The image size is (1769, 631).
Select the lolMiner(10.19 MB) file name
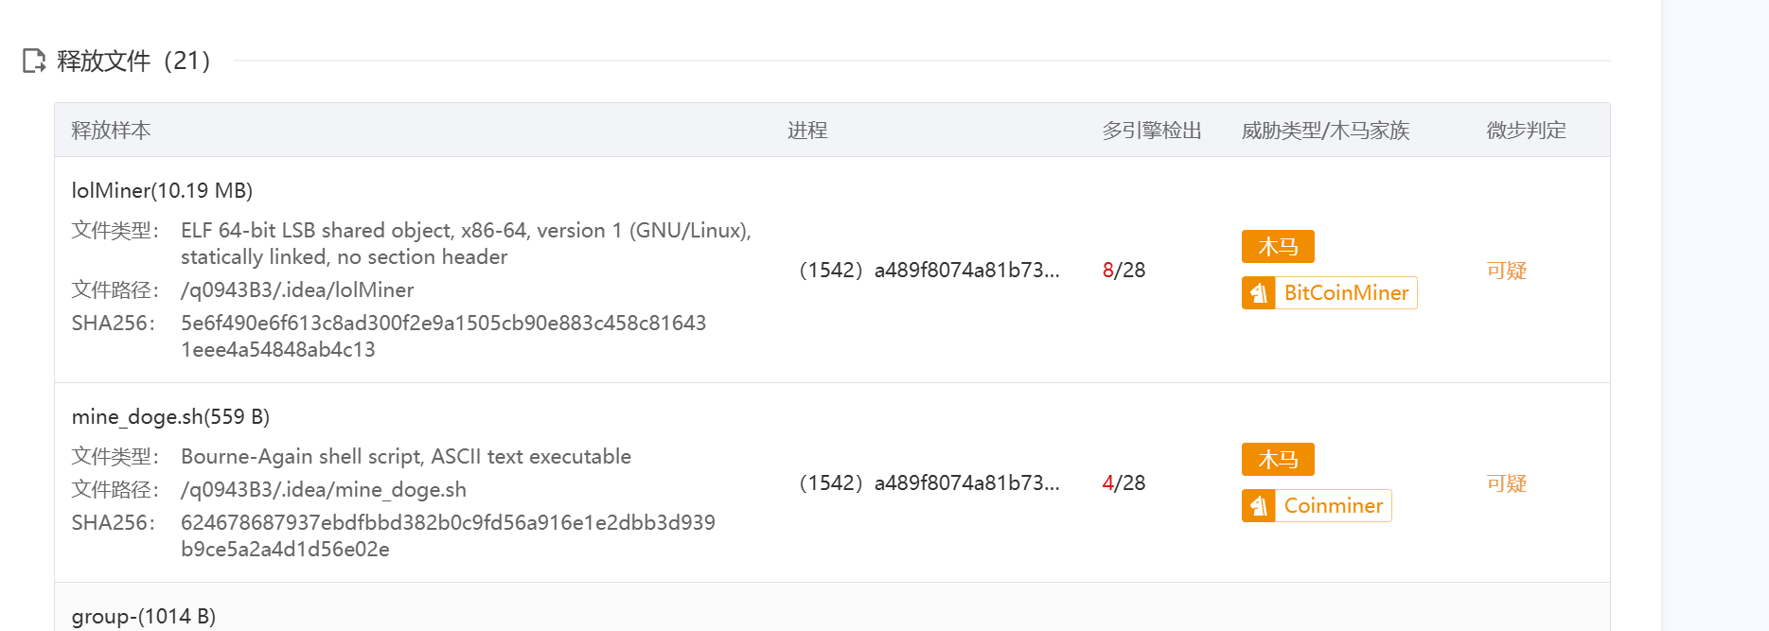(162, 191)
